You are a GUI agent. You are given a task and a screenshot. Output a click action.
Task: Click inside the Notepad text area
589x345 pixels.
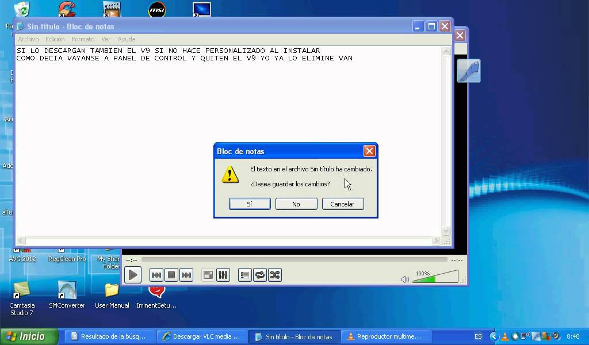pyautogui.click(x=228, y=141)
